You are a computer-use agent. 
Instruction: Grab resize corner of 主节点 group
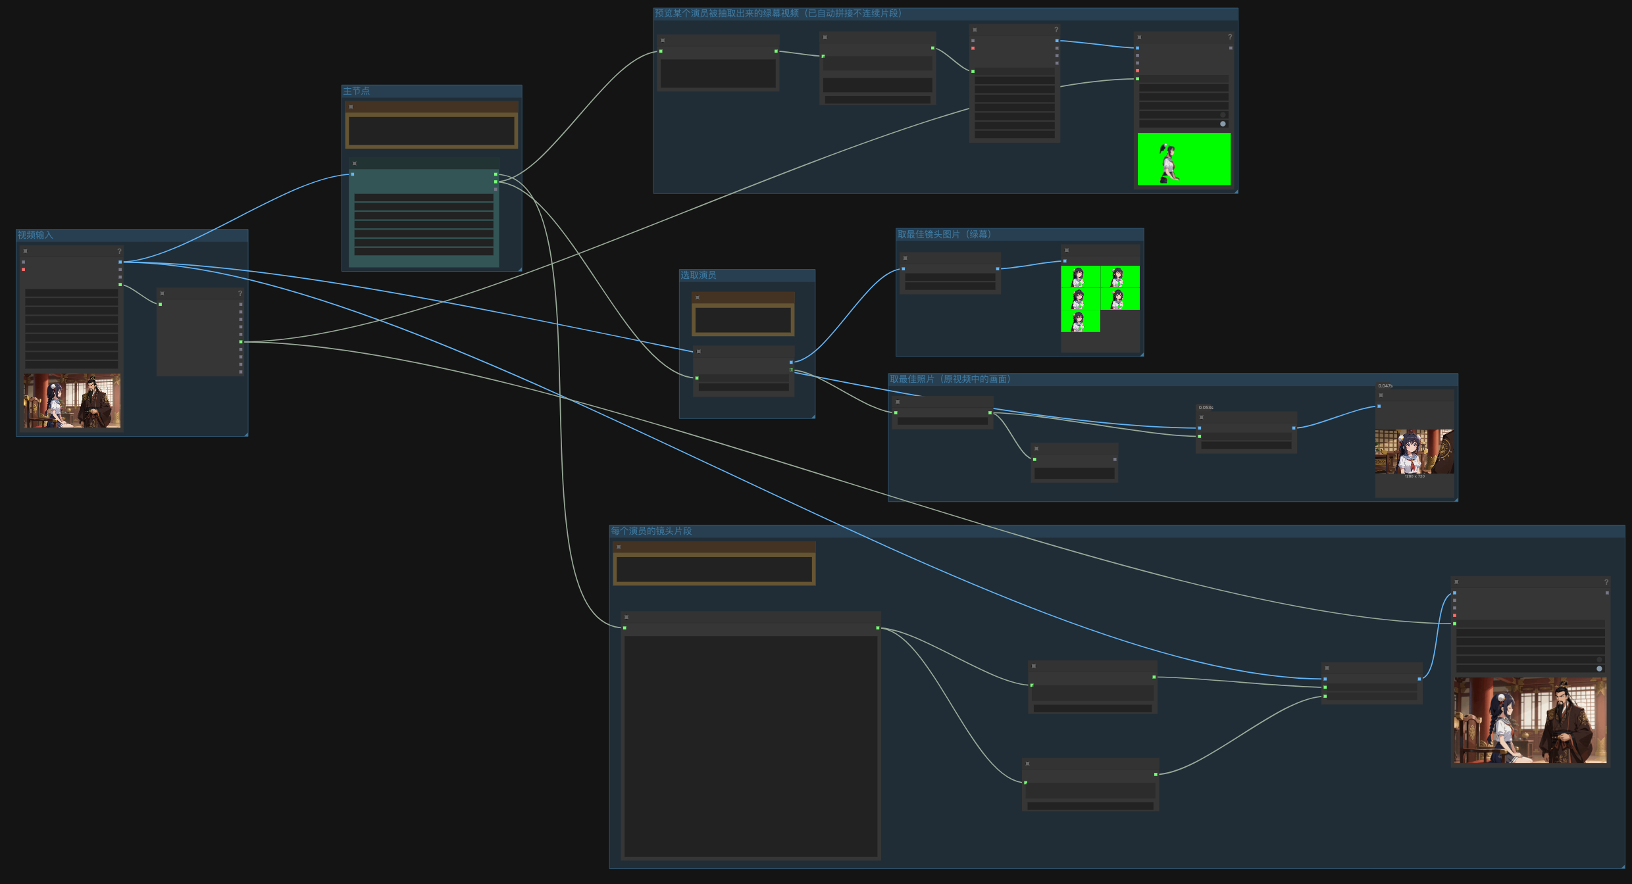point(519,268)
